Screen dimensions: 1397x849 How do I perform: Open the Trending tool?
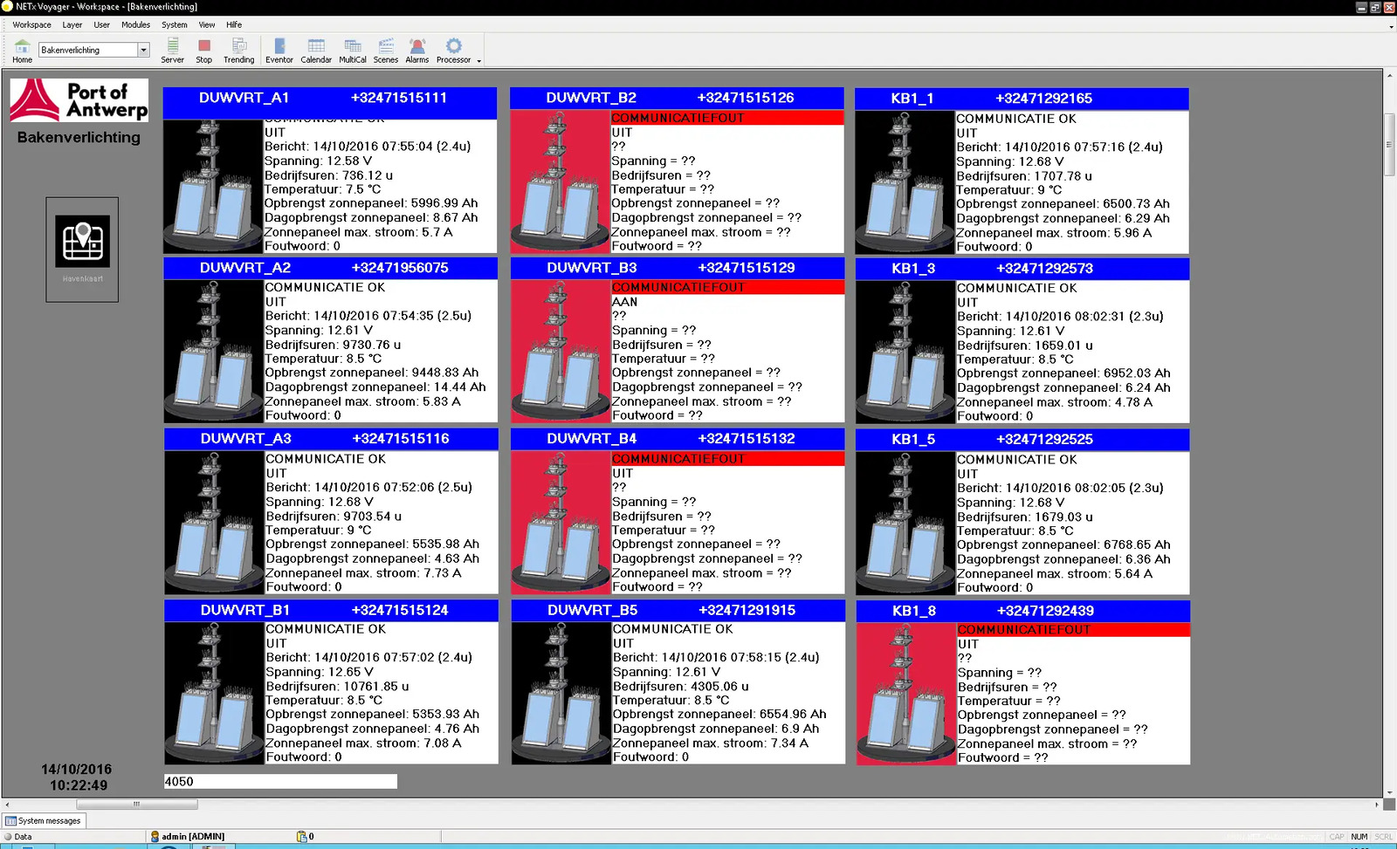click(x=238, y=51)
